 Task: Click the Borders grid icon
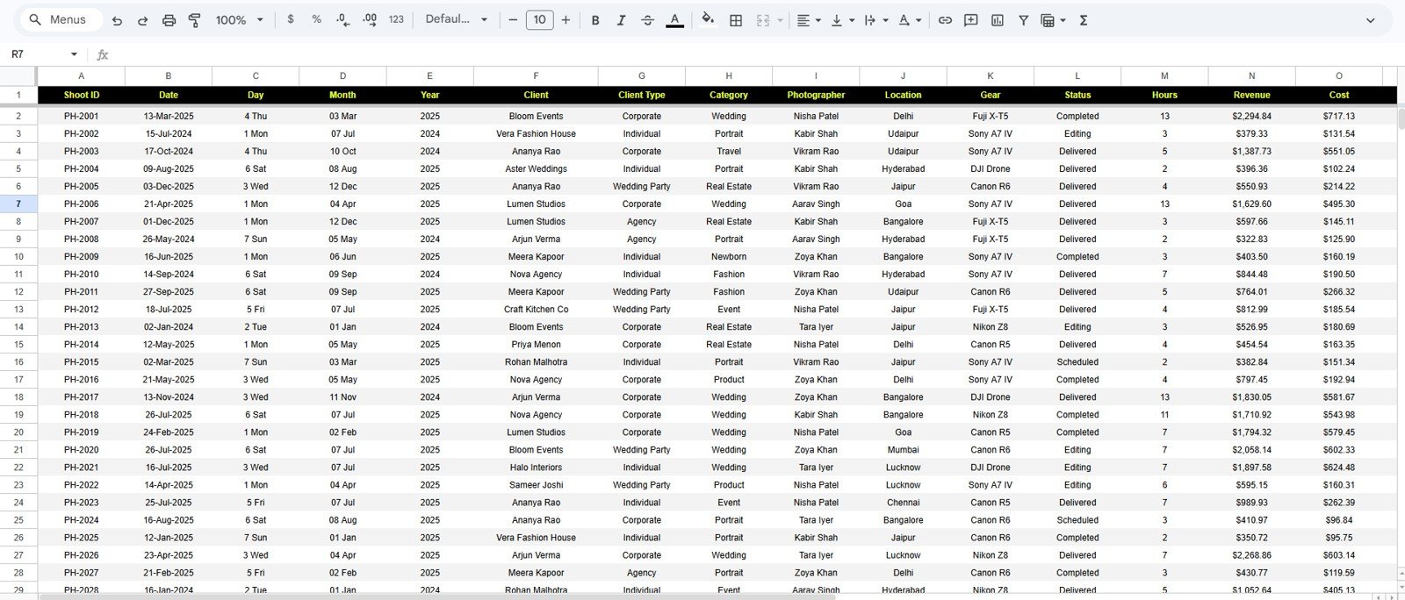[736, 20]
